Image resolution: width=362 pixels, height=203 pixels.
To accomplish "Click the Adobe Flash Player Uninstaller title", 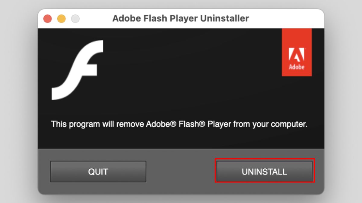I will (181, 18).
